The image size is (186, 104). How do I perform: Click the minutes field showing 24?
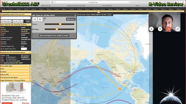pyautogui.click(x=40, y=19)
